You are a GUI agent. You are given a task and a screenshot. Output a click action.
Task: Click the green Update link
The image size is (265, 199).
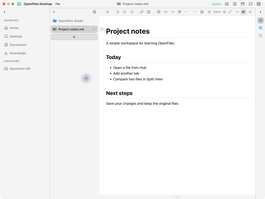click(216, 4)
